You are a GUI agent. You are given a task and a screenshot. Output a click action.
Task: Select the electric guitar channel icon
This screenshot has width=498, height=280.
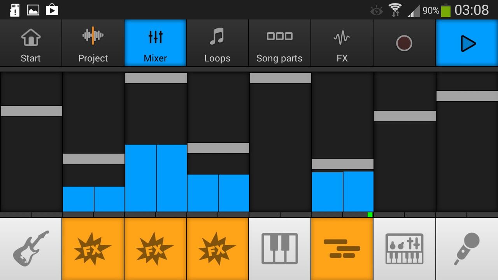[x=31, y=249]
